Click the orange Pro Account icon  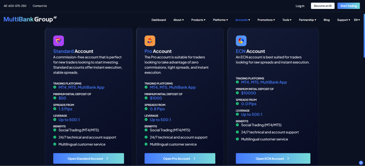150,41
